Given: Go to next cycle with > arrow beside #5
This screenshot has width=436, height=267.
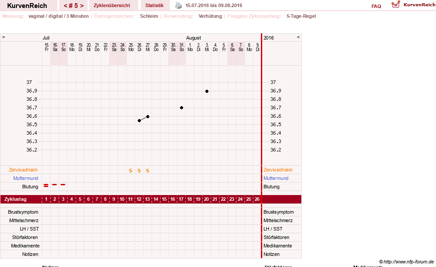Looking at the screenshot, I should 82,6.
